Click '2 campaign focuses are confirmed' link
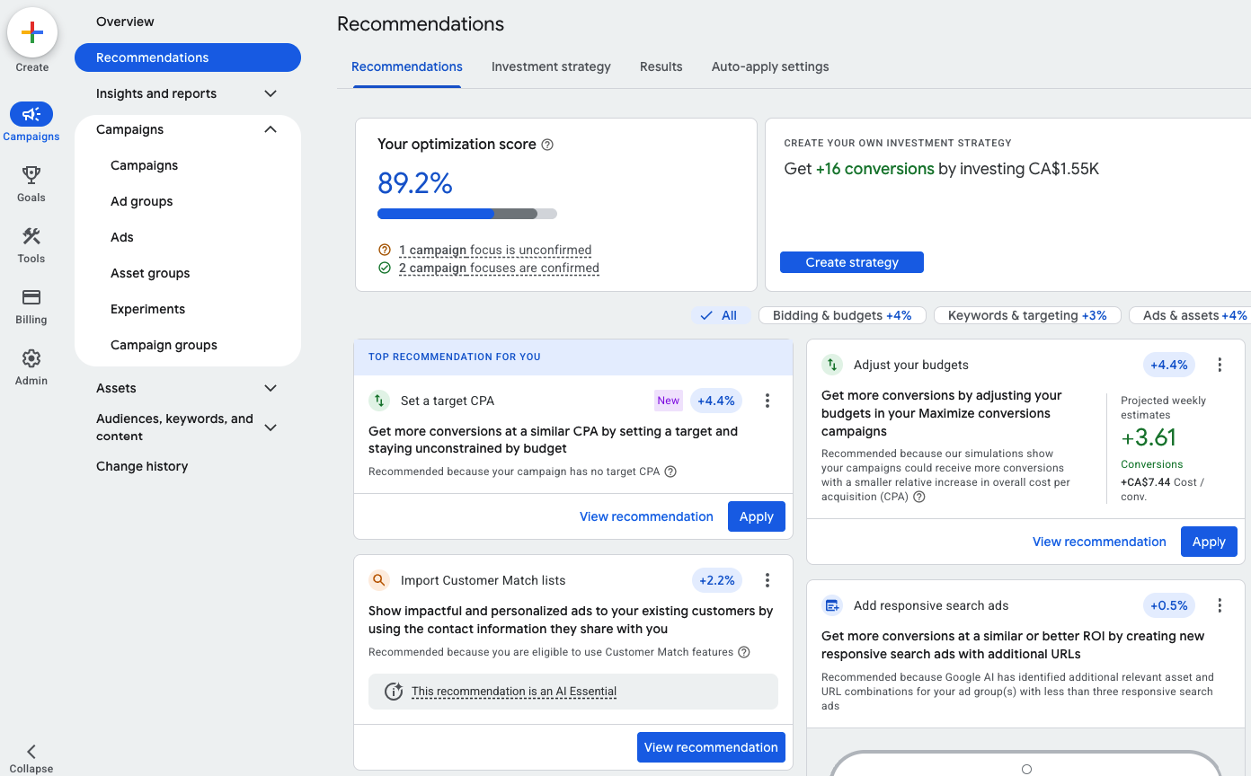1251x776 pixels. tap(499, 268)
